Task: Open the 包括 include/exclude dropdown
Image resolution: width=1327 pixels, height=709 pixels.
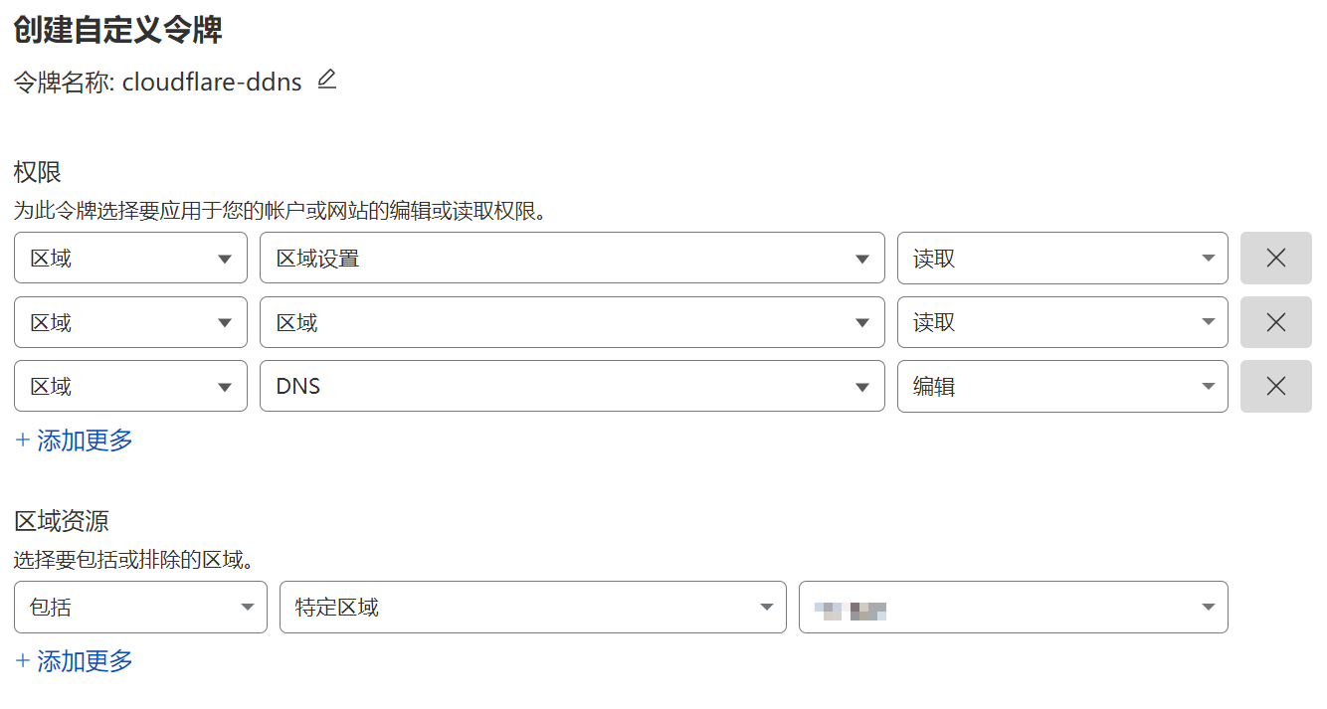Action: (140, 607)
